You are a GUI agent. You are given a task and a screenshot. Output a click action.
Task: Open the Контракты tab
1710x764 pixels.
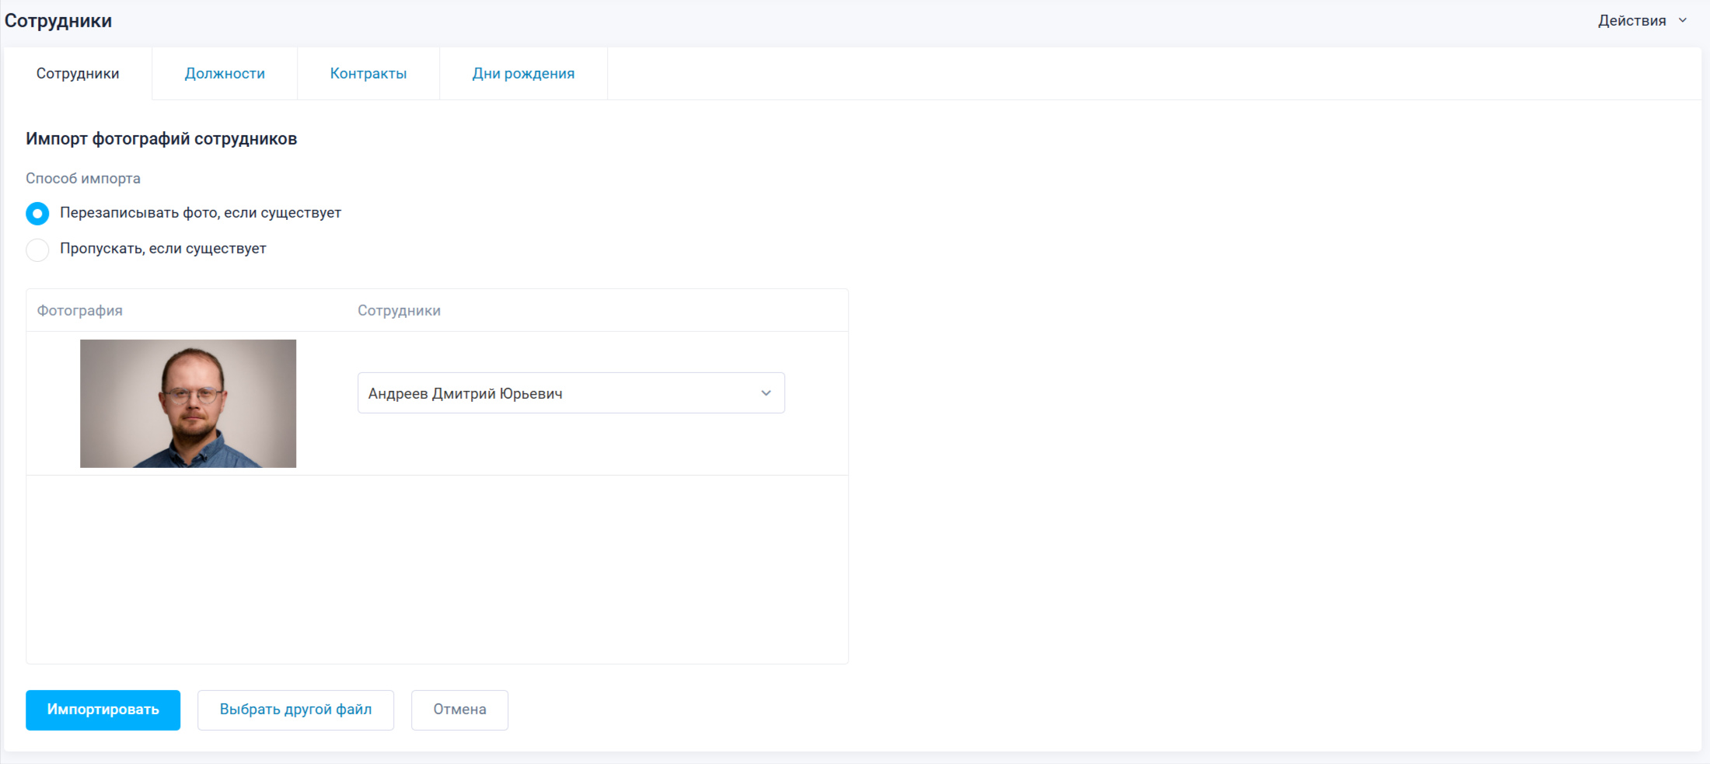tap(368, 74)
